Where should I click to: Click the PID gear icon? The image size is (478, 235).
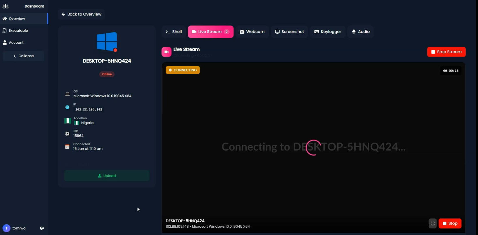[x=67, y=134]
